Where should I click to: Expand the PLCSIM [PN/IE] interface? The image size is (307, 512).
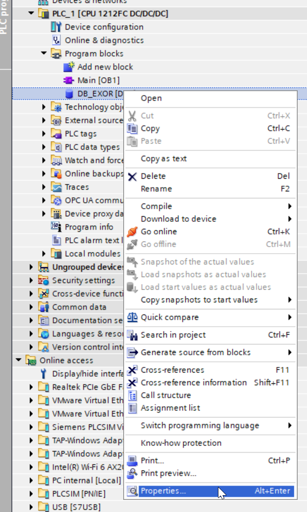31,494
